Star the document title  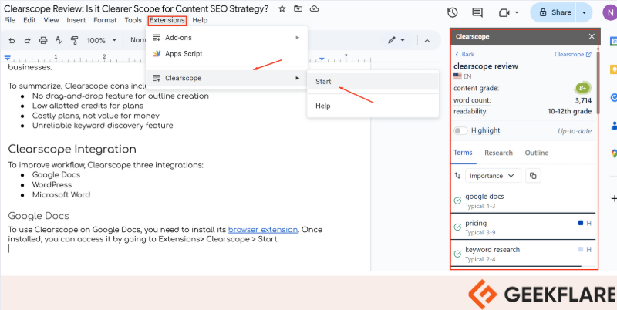click(282, 8)
